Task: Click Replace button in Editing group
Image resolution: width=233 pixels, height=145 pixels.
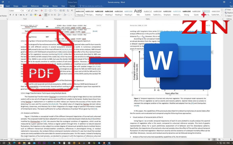Action: (x=229, y=12)
